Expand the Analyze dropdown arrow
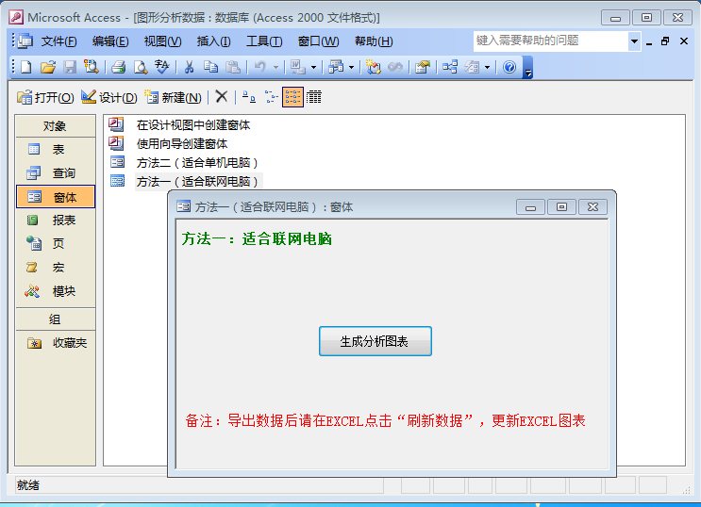The height and width of the screenshot is (507, 701). (x=351, y=68)
